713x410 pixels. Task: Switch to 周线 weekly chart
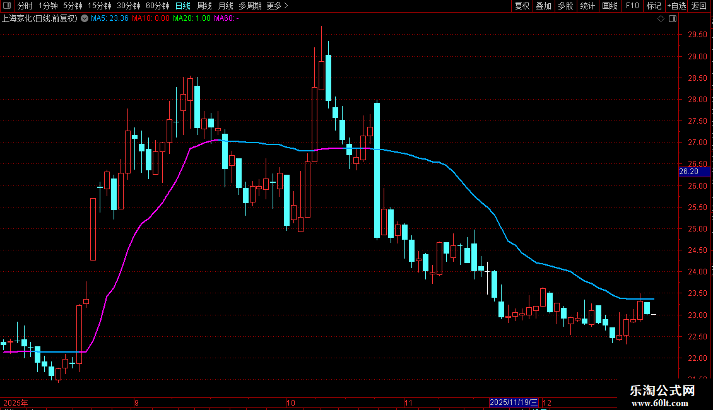(x=204, y=6)
